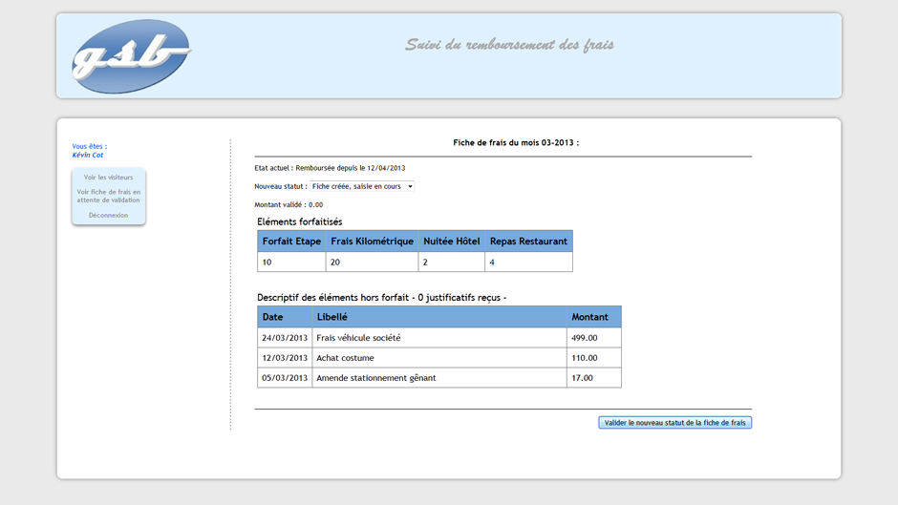Image resolution: width=898 pixels, height=505 pixels.
Task: Click the 'Forfait Etape' column header
Action: (x=291, y=242)
